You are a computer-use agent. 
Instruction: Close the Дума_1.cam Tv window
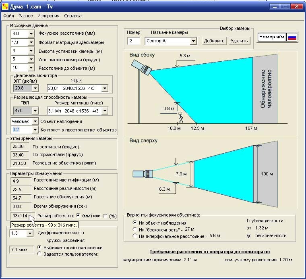[297, 6]
